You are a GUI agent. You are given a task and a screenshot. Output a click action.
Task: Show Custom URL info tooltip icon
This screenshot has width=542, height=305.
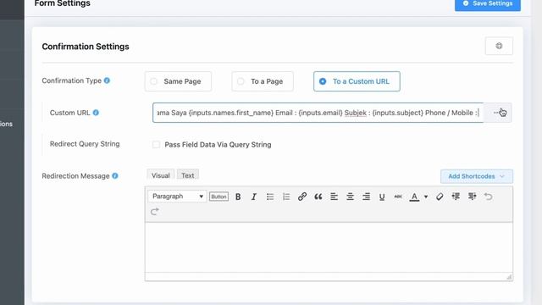[96, 113]
